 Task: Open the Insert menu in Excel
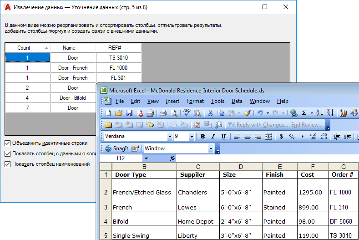coord(172,101)
